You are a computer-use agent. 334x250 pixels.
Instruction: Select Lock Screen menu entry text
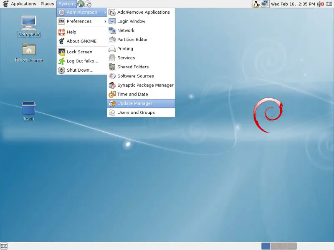(79, 52)
